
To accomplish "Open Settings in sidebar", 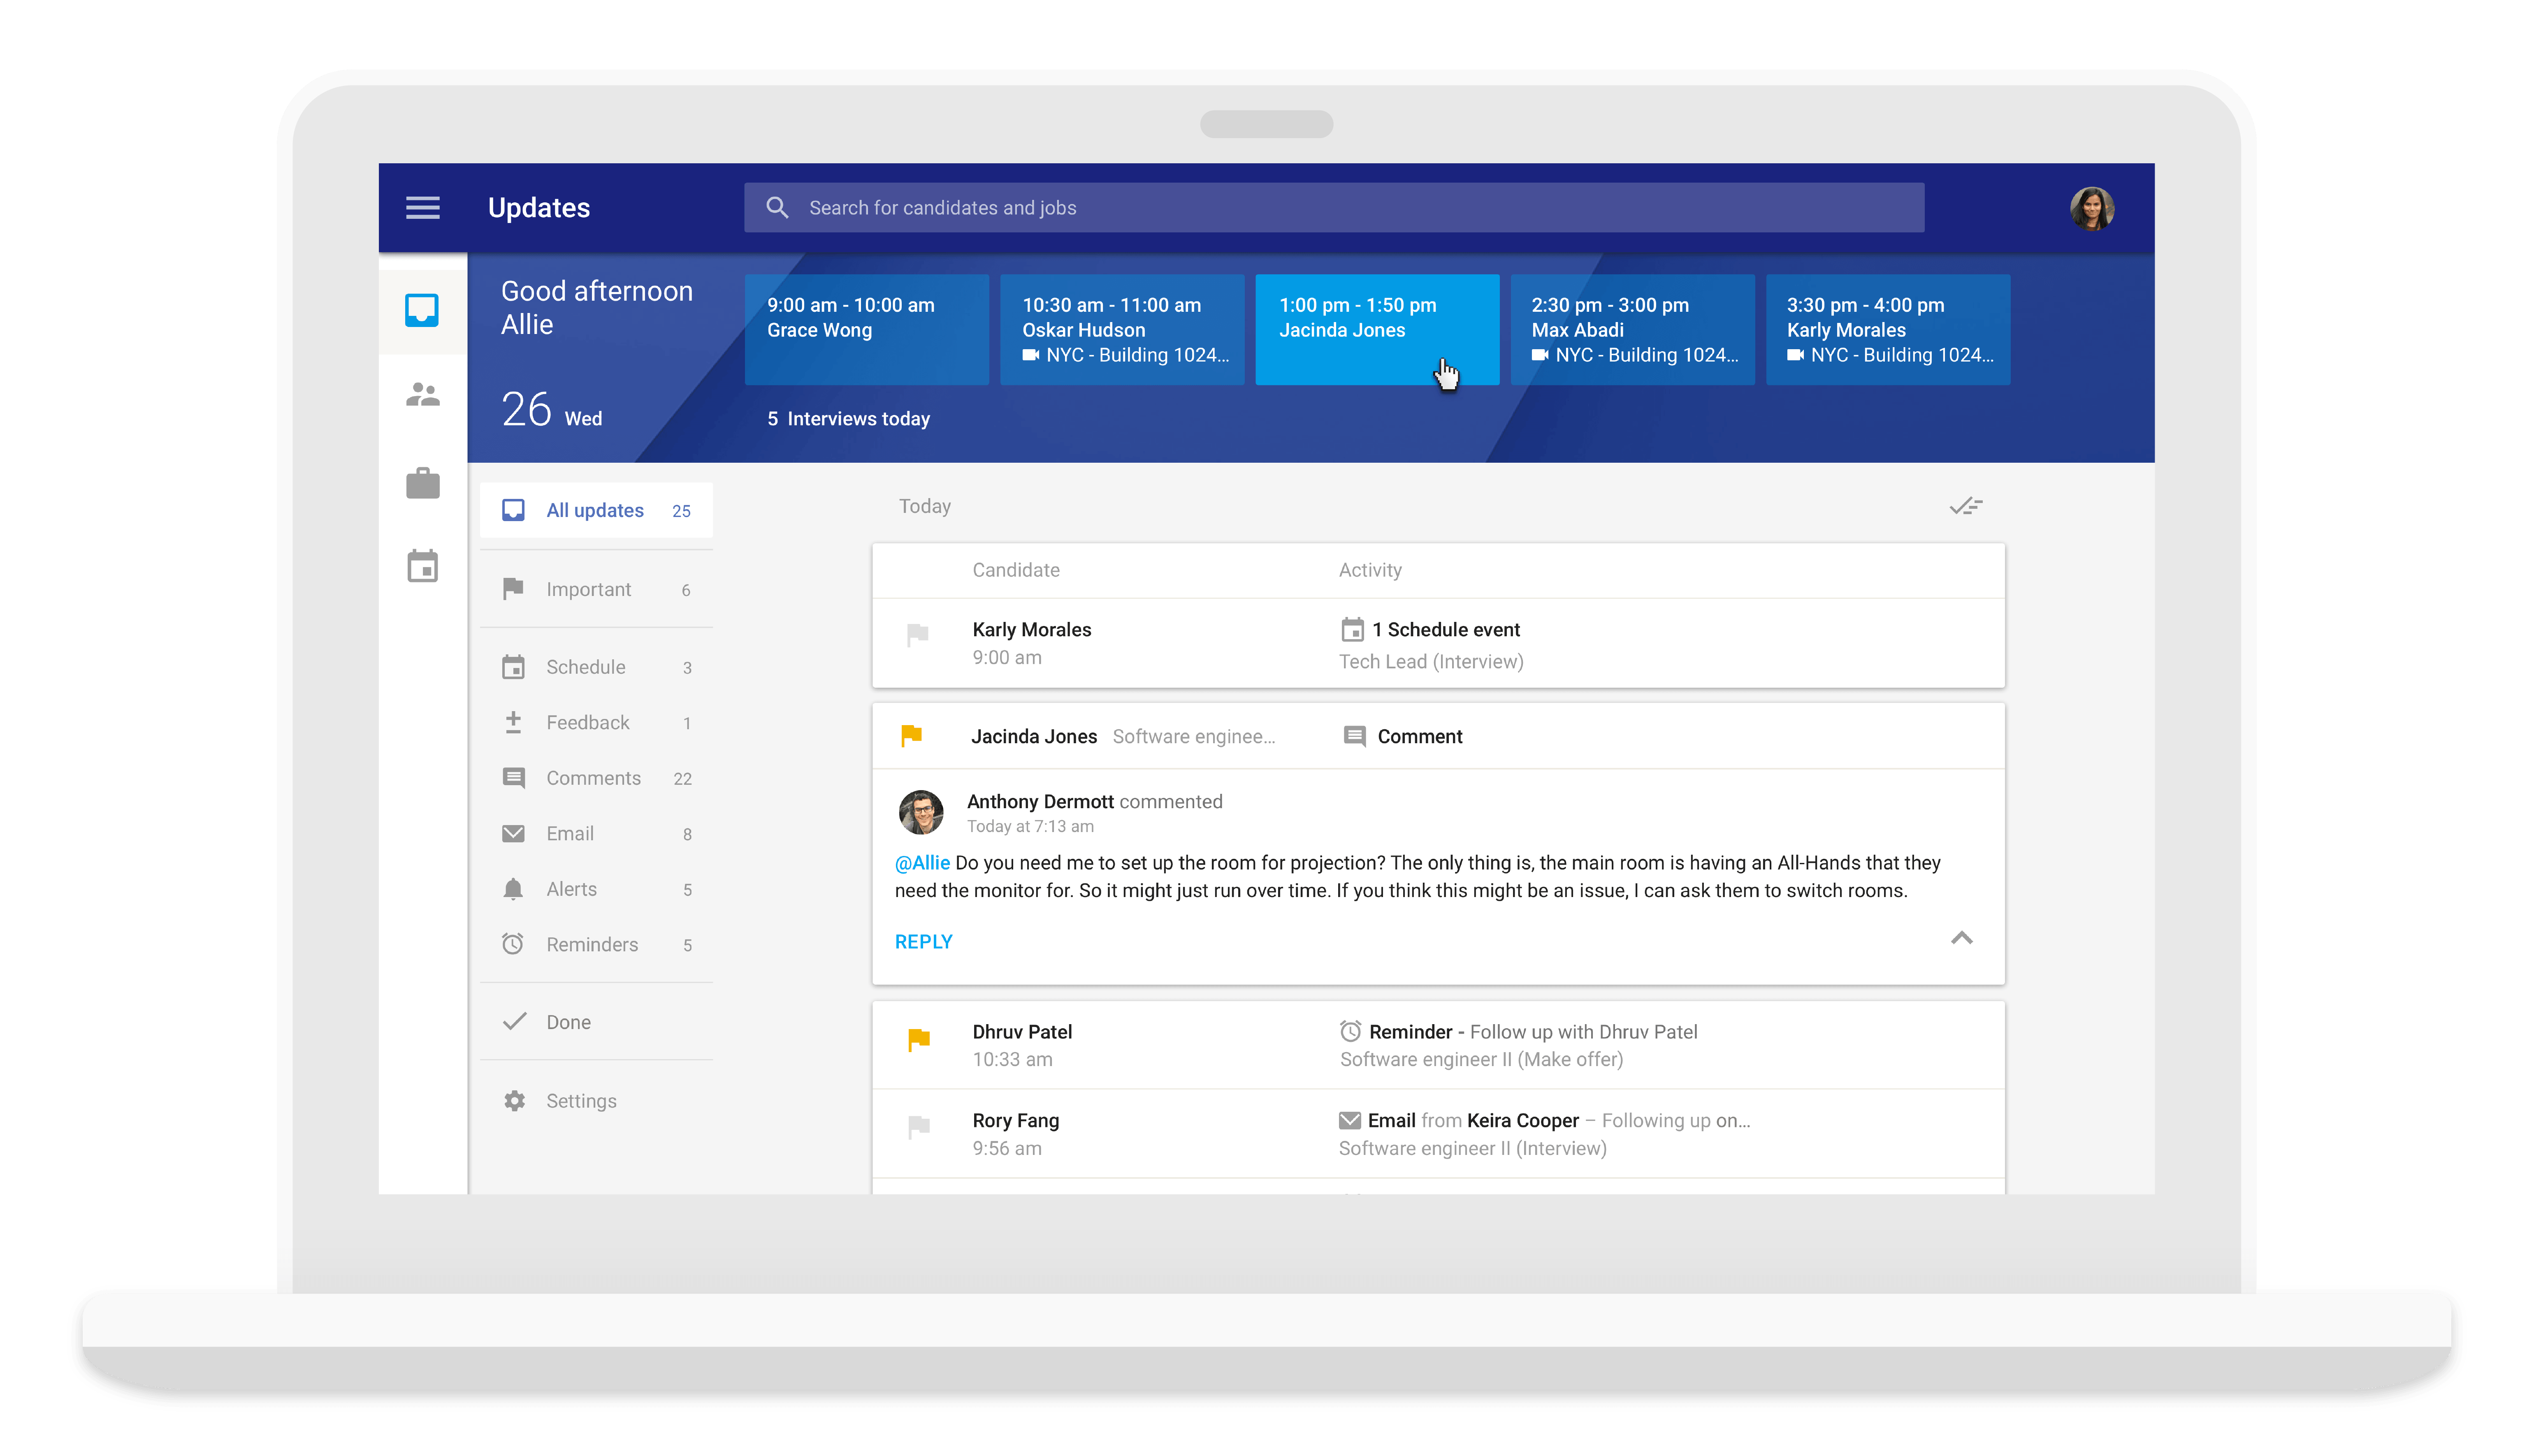I will pyautogui.click(x=596, y=1101).
